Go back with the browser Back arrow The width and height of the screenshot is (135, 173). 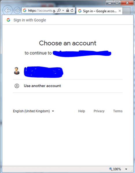tap(8, 10)
